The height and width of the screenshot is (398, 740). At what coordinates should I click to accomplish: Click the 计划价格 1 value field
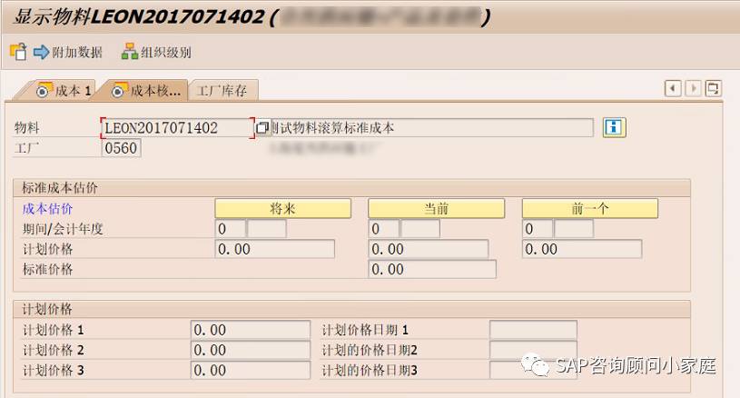pos(251,330)
